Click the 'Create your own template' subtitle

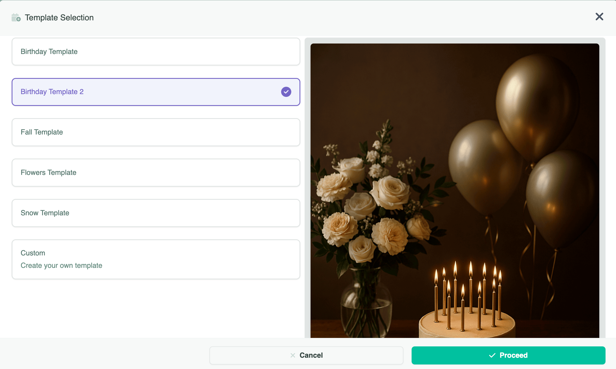[x=61, y=265]
